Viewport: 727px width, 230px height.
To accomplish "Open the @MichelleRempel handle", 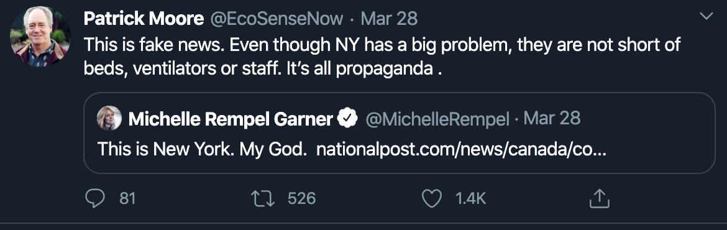I will click(x=437, y=119).
